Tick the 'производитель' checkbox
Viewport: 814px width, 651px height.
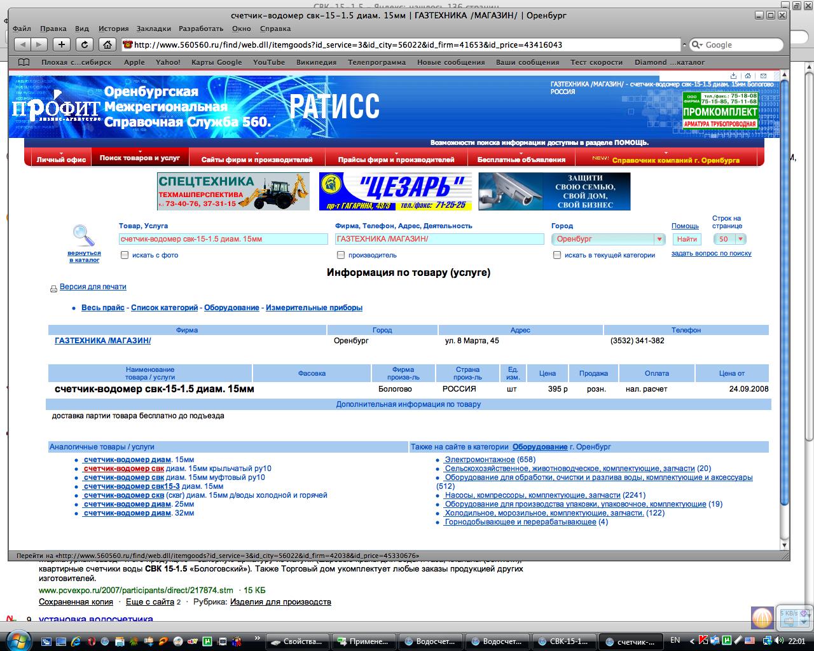tap(341, 255)
